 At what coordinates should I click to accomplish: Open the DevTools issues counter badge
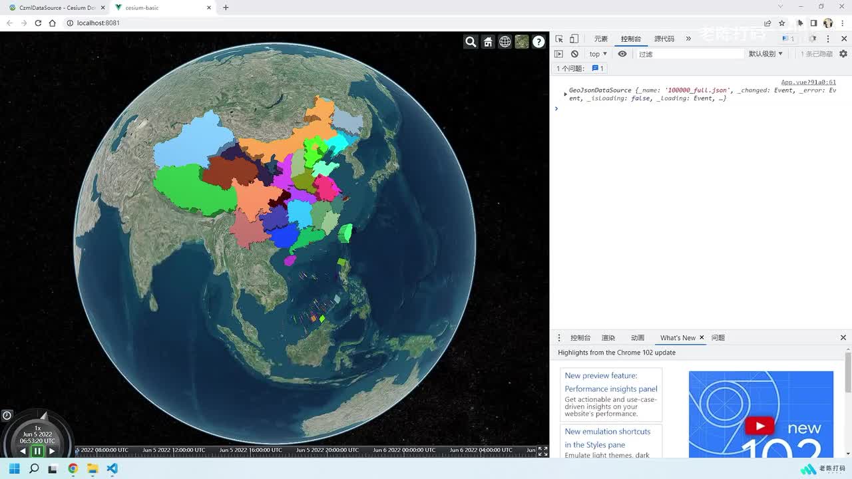(x=788, y=39)
